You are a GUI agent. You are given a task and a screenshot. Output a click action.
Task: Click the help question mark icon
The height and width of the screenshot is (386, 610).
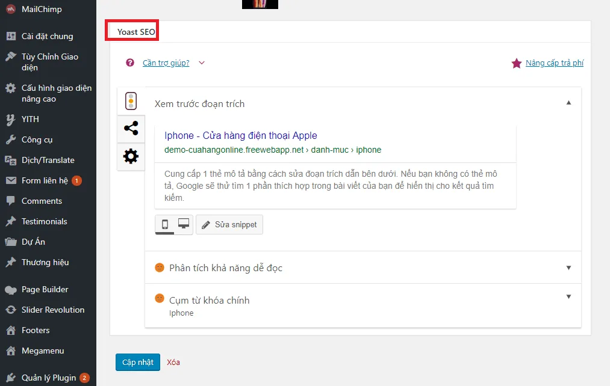(x=130, y=63)
